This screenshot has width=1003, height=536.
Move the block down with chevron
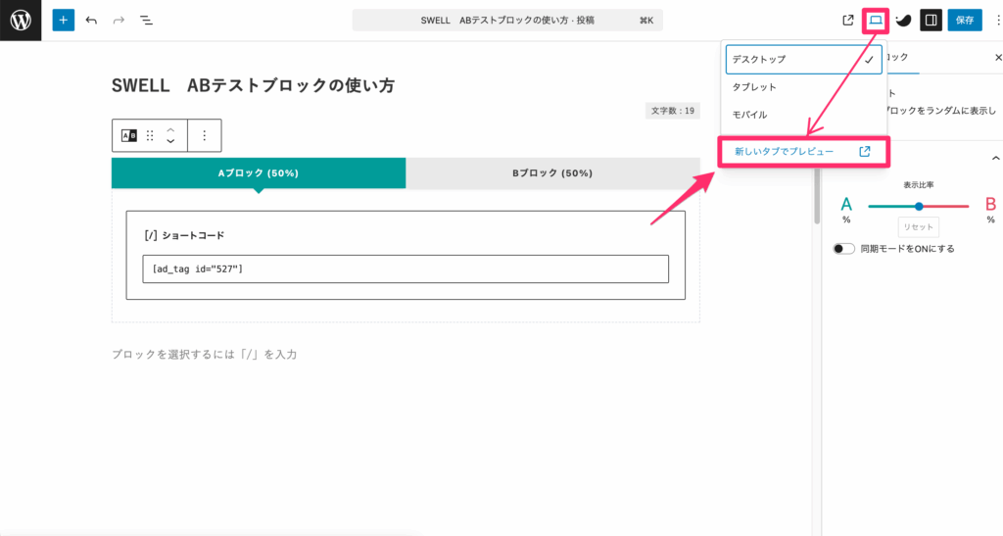(170, 141)
